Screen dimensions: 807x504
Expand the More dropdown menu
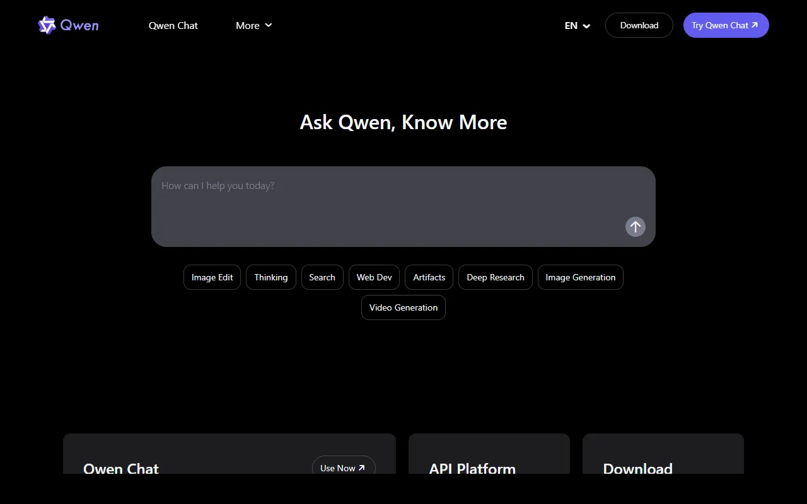(x=253, y=26)
